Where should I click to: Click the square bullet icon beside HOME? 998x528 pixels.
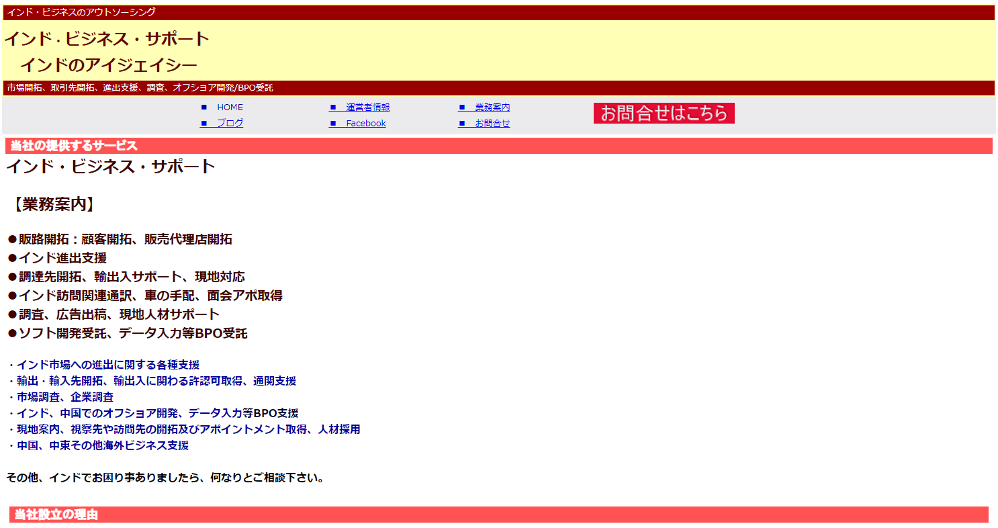click(204, 107)
